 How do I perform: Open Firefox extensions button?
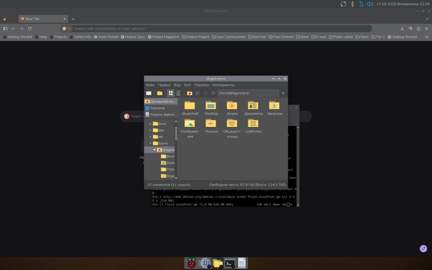point(418,29)
